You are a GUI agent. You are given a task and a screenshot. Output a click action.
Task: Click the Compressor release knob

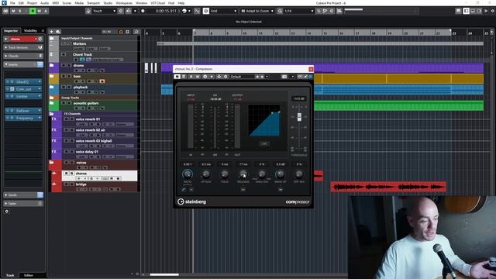pyautogui.click(x=243, y=174)
